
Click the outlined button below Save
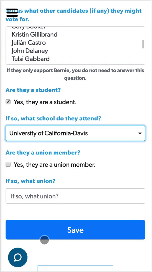(x=75, y=268)
